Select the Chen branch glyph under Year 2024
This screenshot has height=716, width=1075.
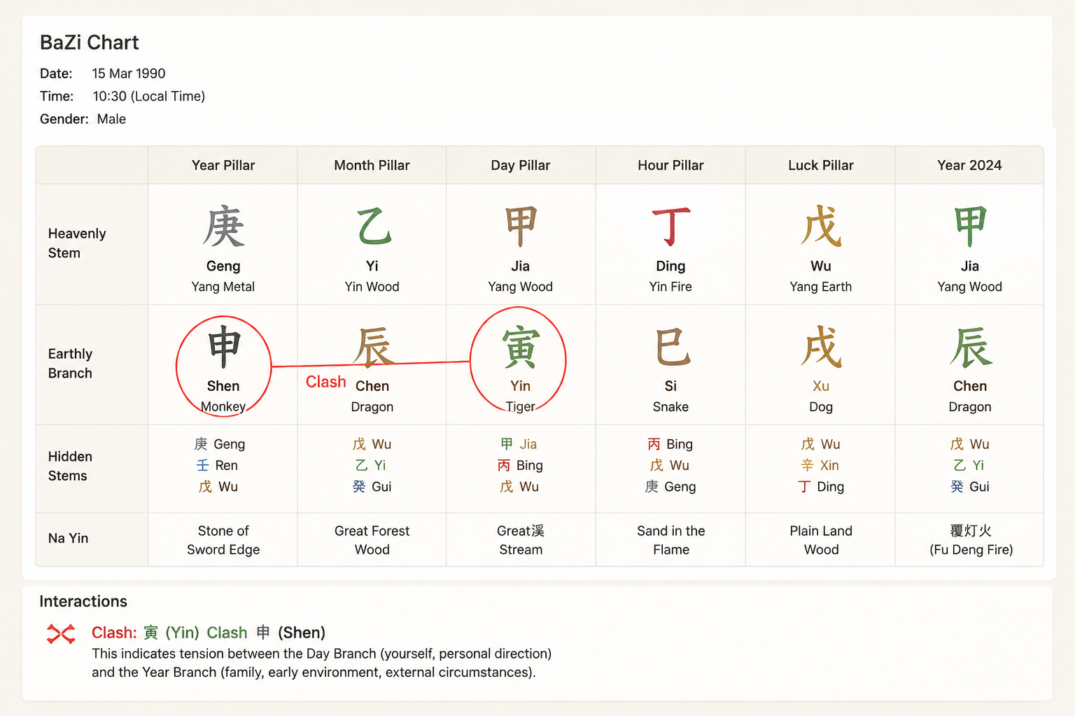(971, 347)
